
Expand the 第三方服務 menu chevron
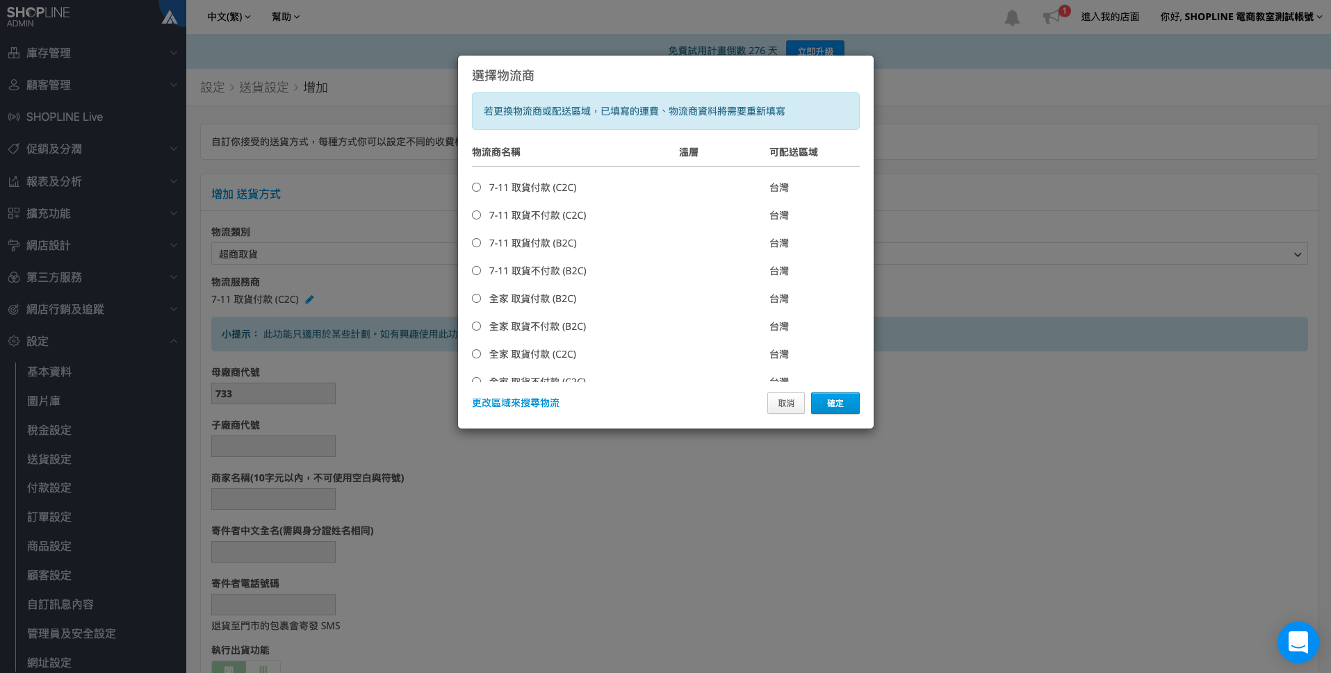[x=173, y=277]
